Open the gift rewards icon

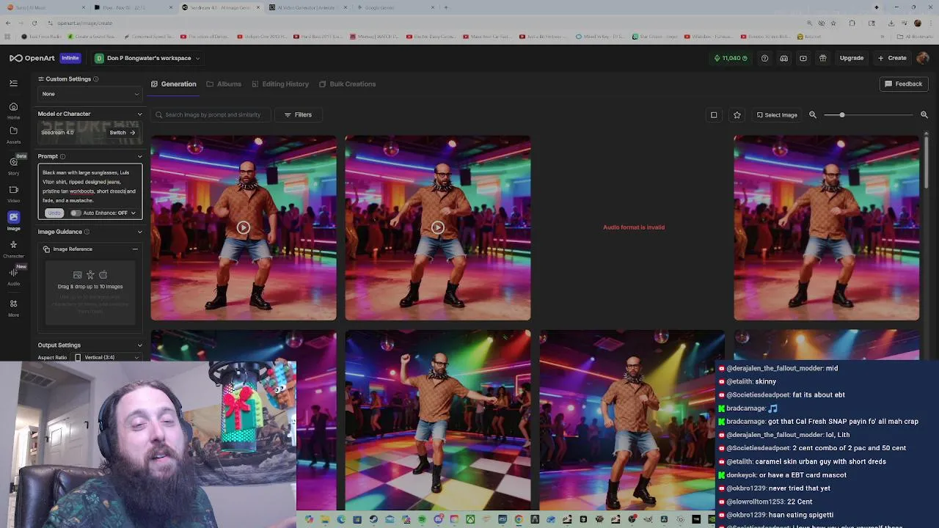tap(823, 58)
